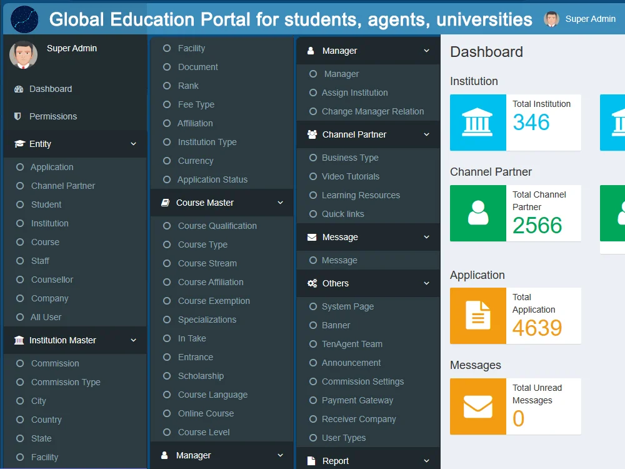Image resolution: width=625 pixels, height=469 pixels.
Task: Click the Total Institution card link
Action: click(516, 123)
